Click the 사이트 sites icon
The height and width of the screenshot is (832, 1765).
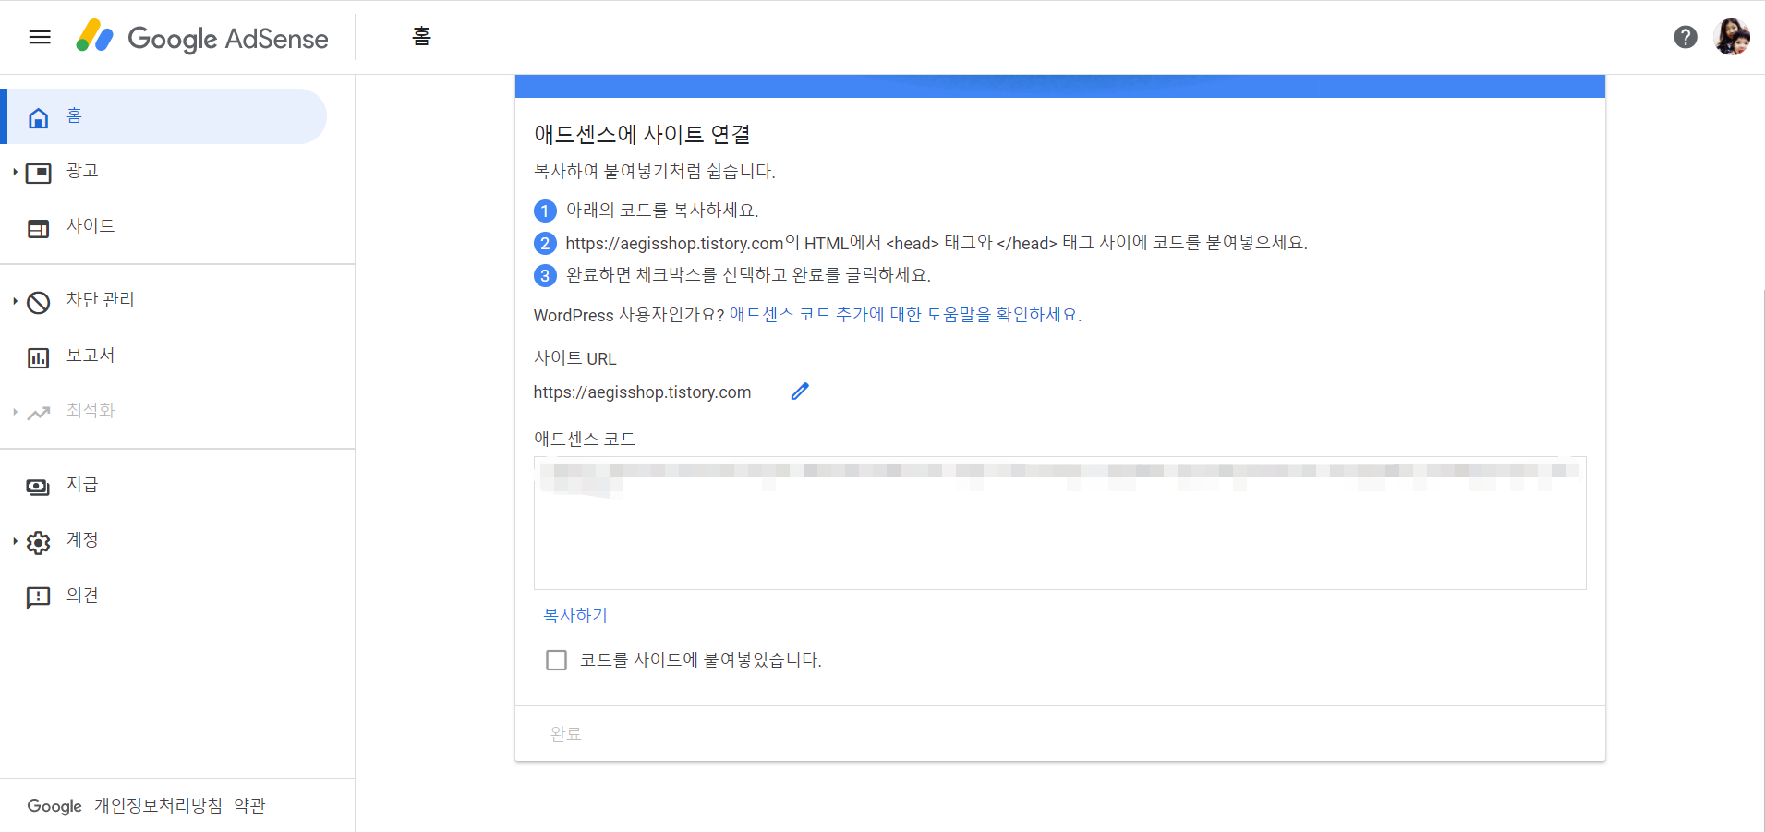(x=38, y=228)
